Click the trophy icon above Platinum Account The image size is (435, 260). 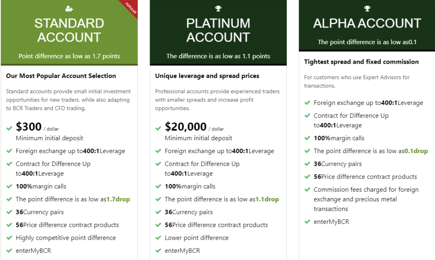point(218,8)
